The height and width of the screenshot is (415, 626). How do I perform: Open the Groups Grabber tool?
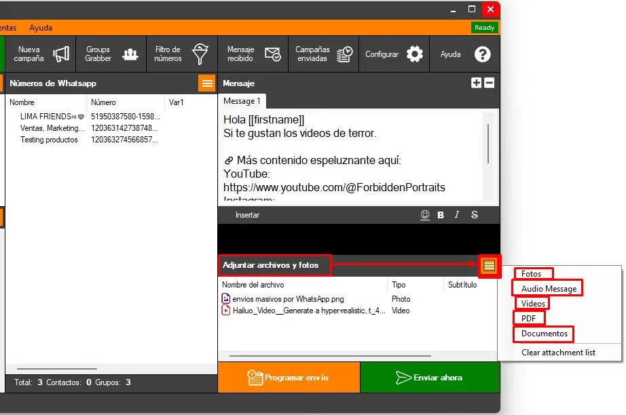111,54
